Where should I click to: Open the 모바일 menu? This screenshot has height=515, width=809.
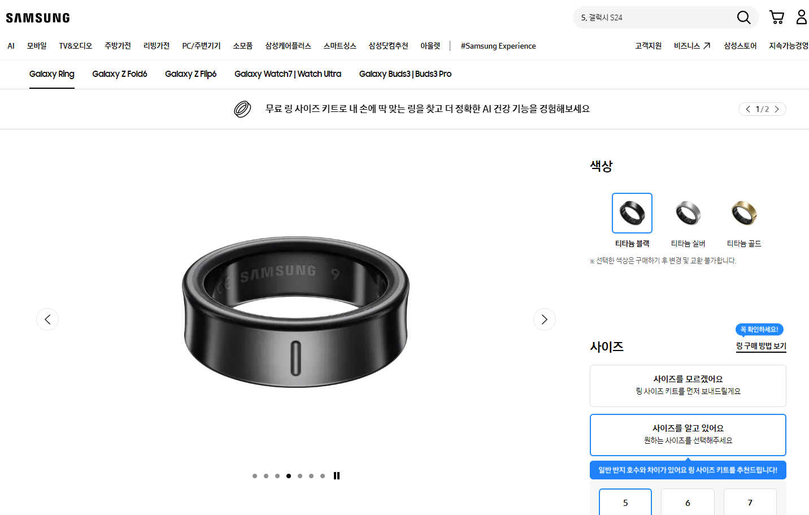pyautogui.click(x=37, y=46)
